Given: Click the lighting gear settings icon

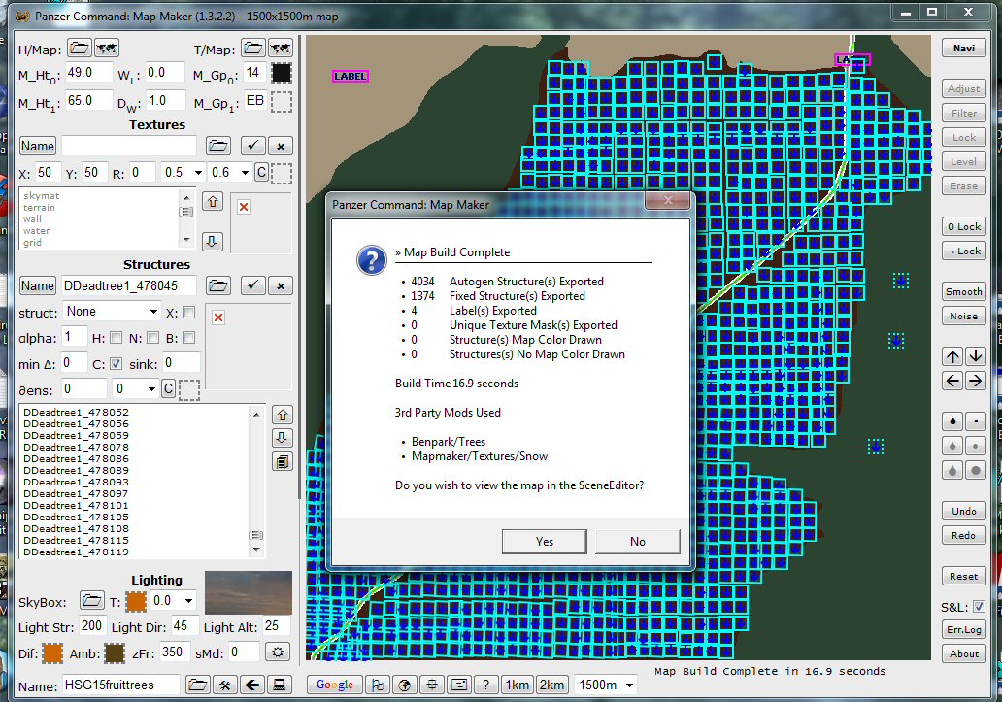Looking at the screenshot, I should point(278,652).
